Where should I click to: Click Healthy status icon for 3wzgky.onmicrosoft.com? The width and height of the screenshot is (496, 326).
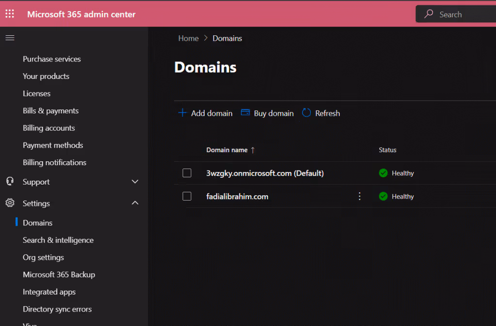click(x=383, y=173)
